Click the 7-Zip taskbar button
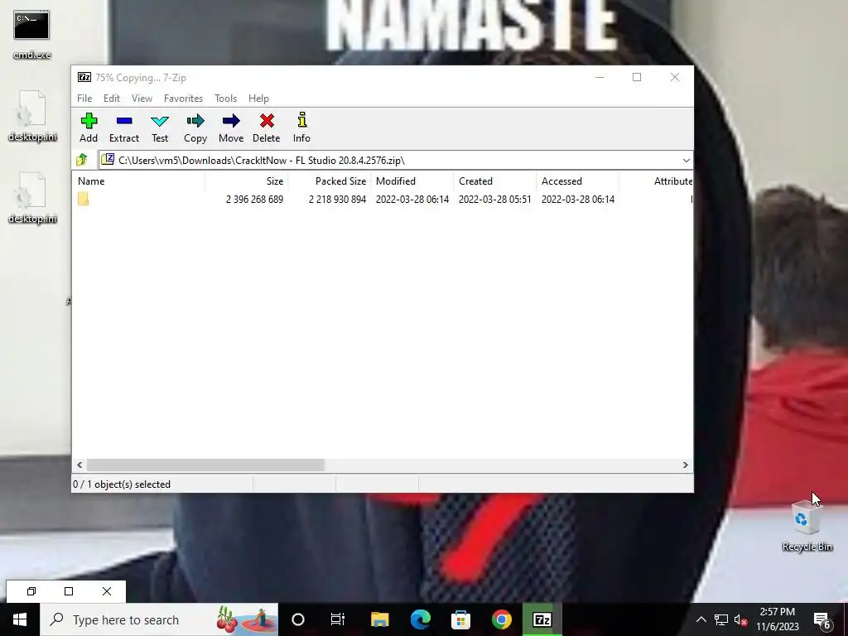 (542, 619)
